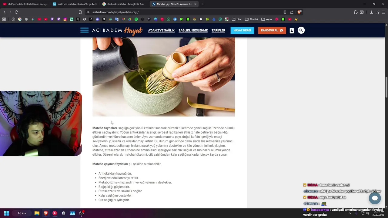Open the X (Twitter) bookmark icon
This screenshot has height=218, width=388.
point(78,19)
